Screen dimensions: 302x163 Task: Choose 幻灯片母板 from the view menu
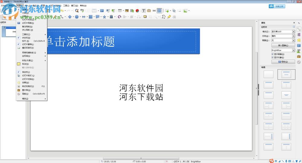pyautogui.click(x=32, y=23)
